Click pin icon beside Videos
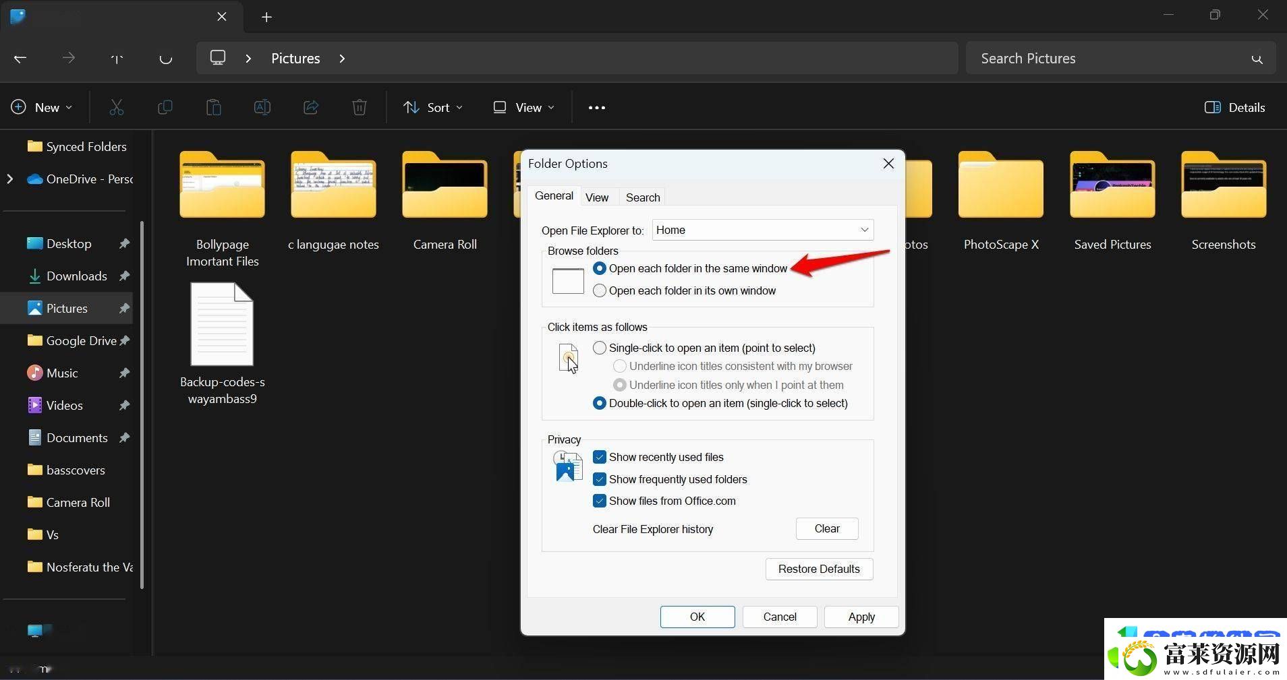1287x680 pixels. 124,405
